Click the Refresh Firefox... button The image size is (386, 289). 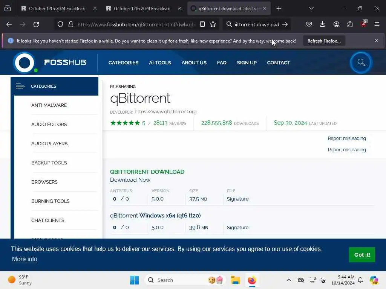coord(324,41)
